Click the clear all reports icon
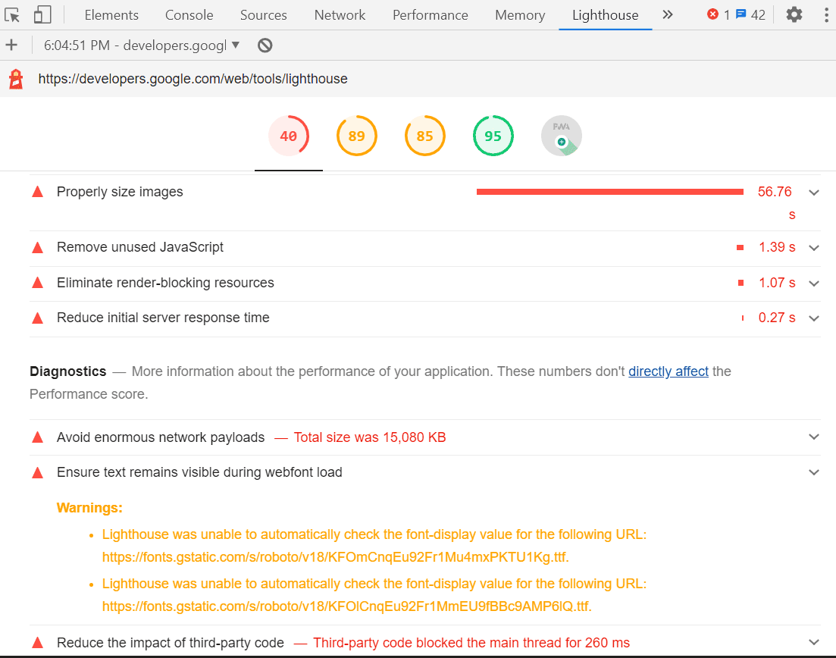The width and height of the screenshot is (836, 658). (x=265, y=45)
